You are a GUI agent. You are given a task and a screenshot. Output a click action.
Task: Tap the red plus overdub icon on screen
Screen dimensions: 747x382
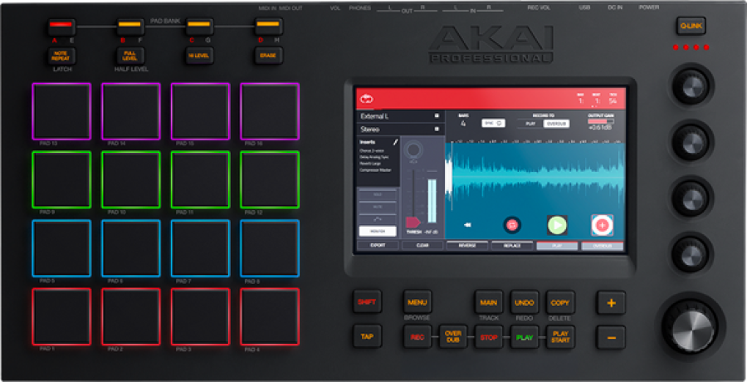point(603,225)
